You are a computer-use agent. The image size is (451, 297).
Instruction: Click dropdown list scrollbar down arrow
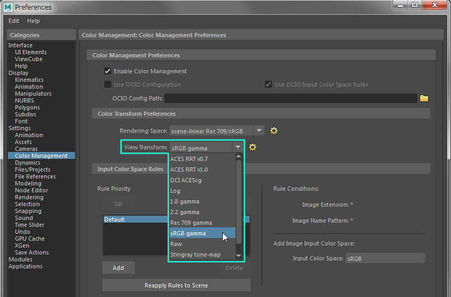point(238,256)
